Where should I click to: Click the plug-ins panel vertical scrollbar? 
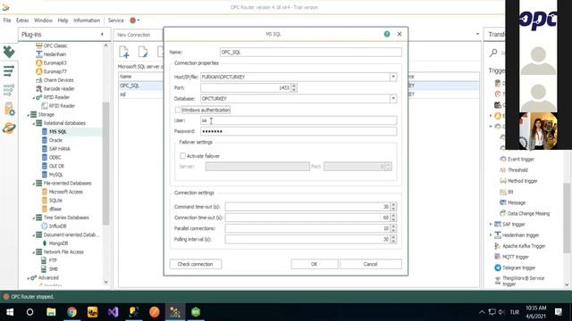tap(105, 164)
